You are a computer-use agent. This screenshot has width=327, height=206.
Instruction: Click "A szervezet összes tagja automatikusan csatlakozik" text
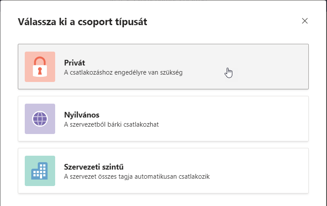pyautogui.click(x=137, y=177)
